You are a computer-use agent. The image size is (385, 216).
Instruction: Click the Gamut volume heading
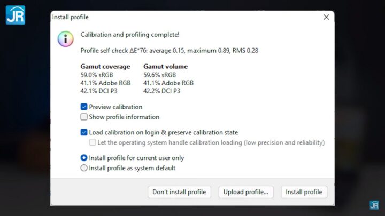(x=165, y=67)
